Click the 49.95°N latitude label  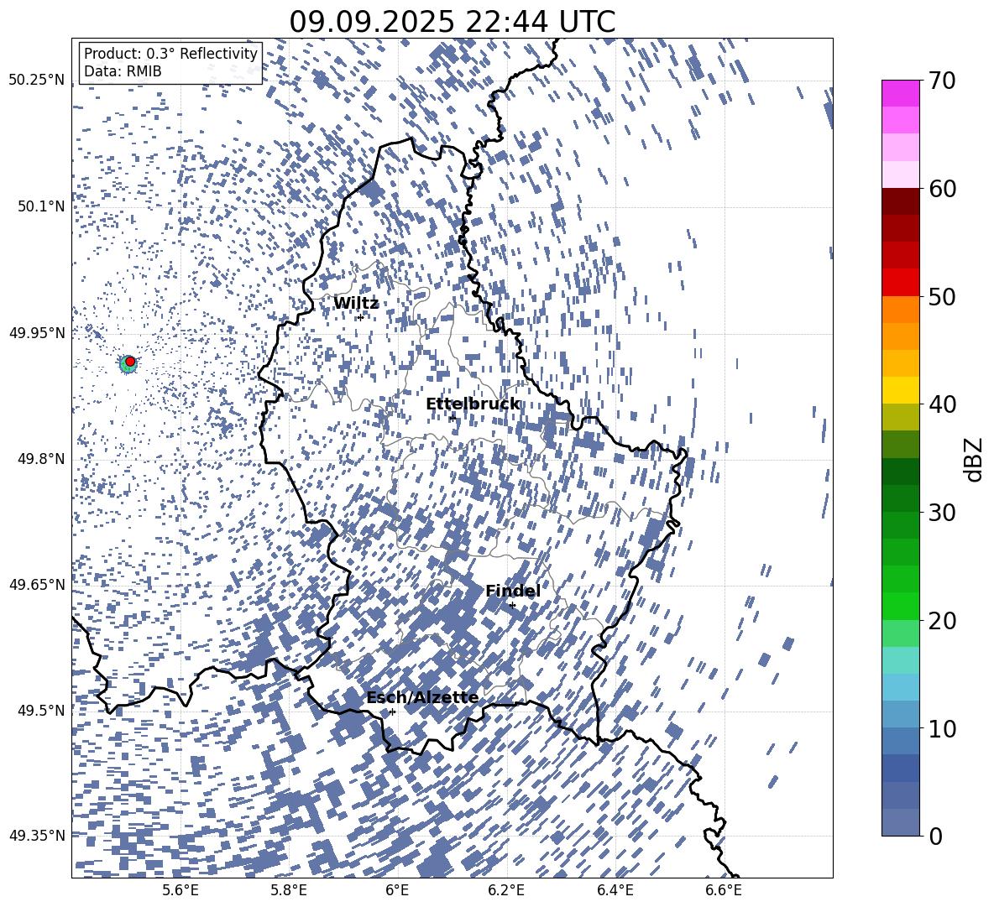pyautogui.click(x=37, y=332)
